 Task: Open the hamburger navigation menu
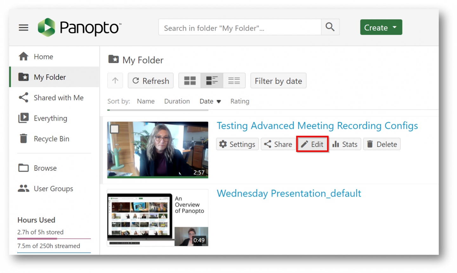pos(23,28)
